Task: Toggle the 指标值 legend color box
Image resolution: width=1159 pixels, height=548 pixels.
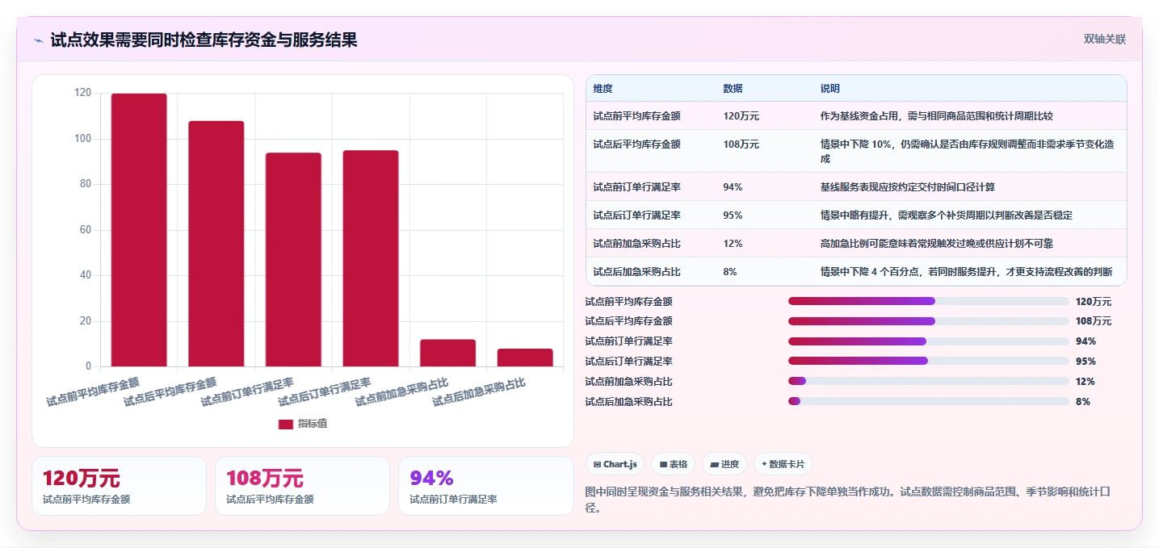Action: (x=286, y=424)
